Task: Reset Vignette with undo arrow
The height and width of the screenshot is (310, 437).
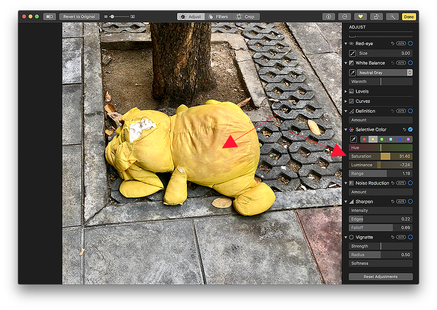Action: pos(393,237)
